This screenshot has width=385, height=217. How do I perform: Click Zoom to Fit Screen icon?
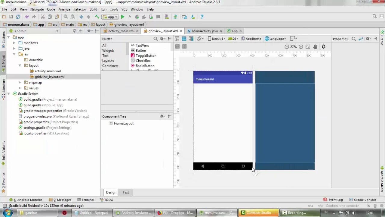click(x=308, y=47)
